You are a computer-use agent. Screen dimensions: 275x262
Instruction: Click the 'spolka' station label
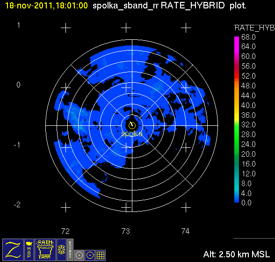pos(132,134)
